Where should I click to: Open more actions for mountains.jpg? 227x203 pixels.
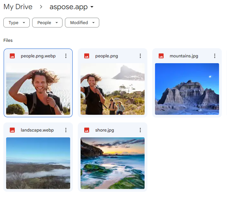point(215,56)
